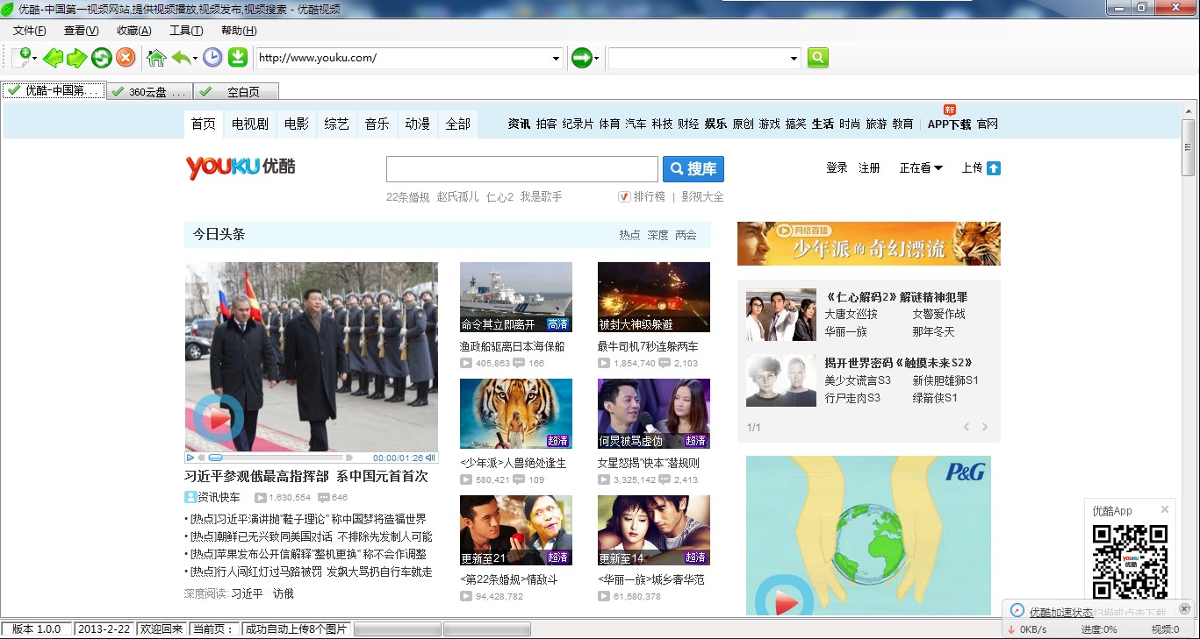Click the undo closed tab arrow icon

[x=181, y=58]
